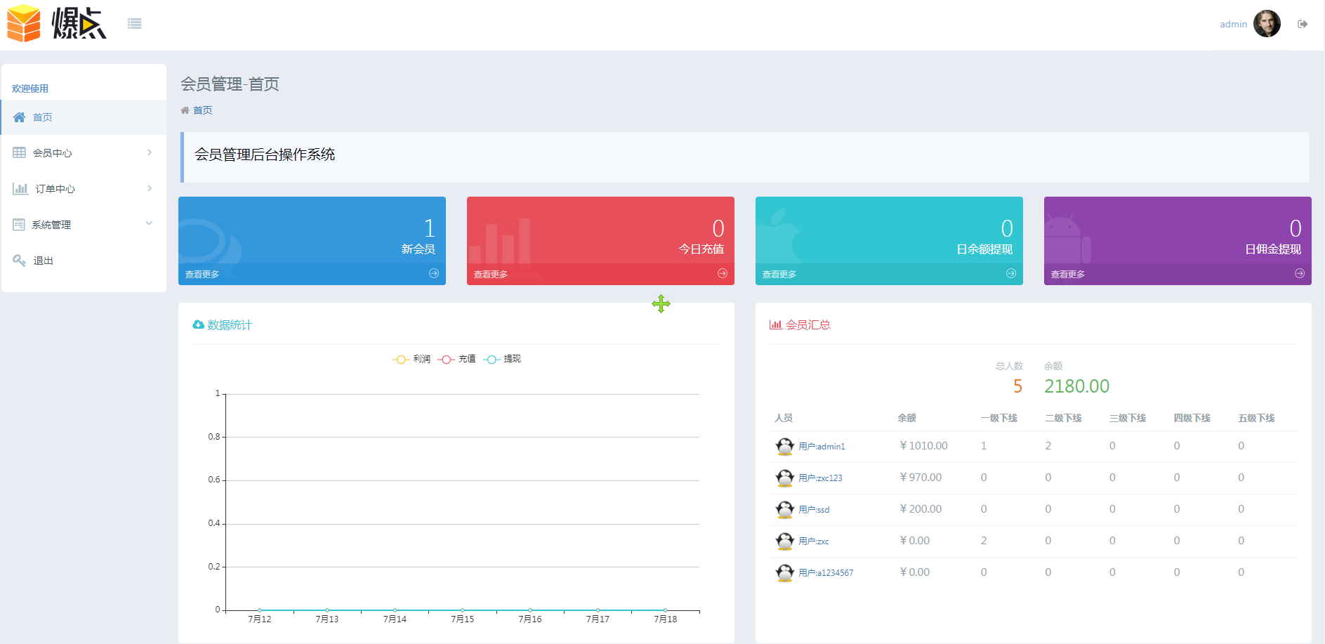Toggle the 利润 series in chart legend
The image size is (1325, 644).
pos(411,359)
